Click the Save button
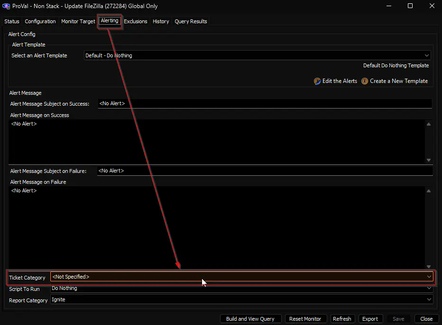The width and height of the screenshot is (442, 325). click(398, 319)
